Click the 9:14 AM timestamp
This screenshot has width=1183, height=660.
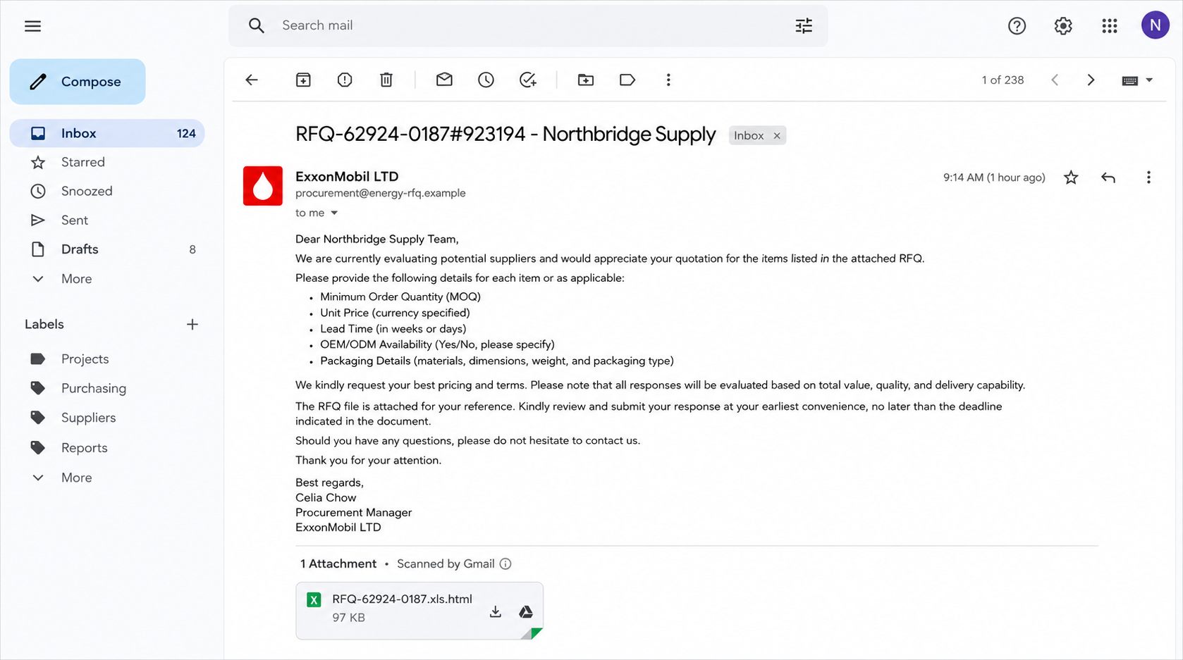pos(994,178)
